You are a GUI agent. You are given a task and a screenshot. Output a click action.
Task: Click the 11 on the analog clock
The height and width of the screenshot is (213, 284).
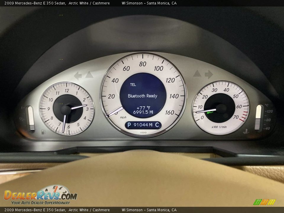click(x=57, y=93)
